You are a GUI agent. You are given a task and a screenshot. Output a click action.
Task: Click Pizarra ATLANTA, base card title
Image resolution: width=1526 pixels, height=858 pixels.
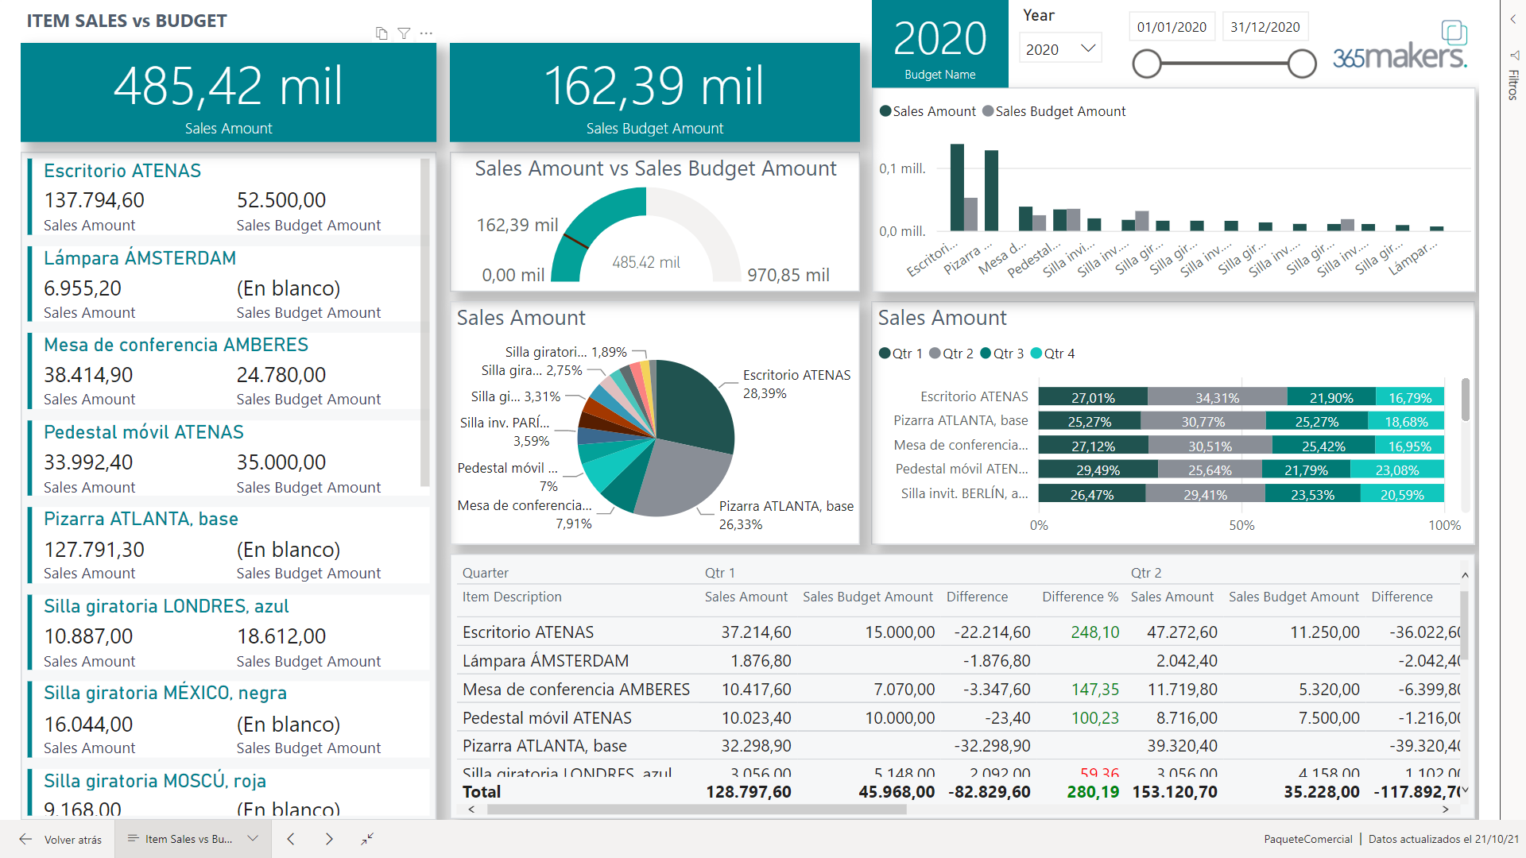point(141,519)
